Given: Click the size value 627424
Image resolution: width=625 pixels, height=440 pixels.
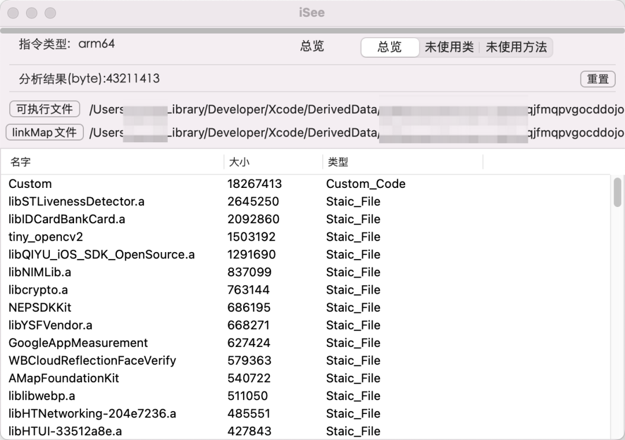Looking at the screenshot, I should point(249,343).
